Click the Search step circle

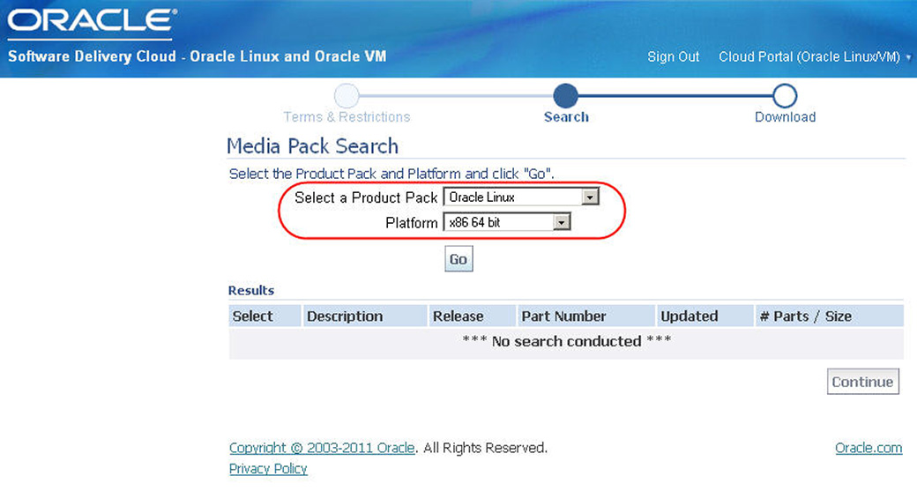(x=565, y=96)
